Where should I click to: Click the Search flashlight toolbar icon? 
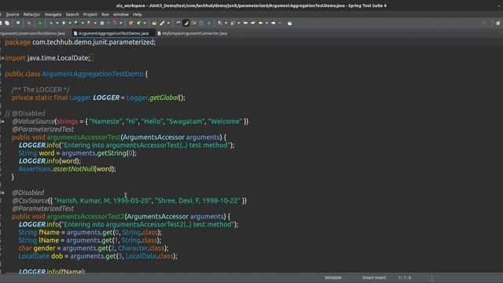click(x=163, y=23)
